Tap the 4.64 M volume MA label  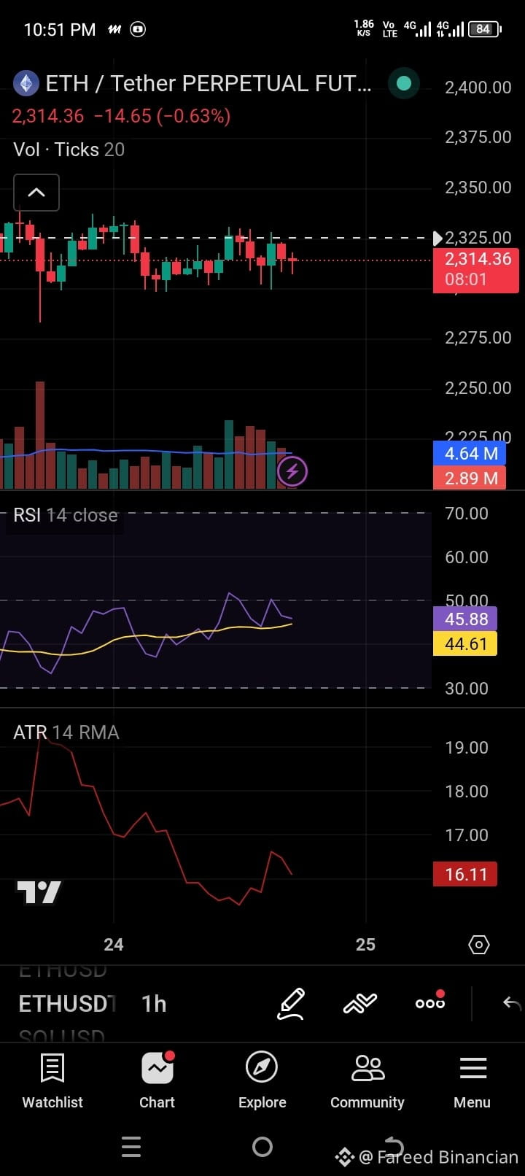(470, 453)
